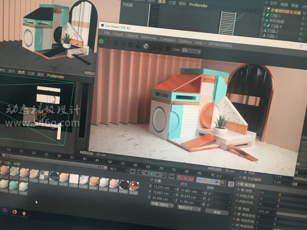The image size is (307, 230).
Task: Open 过滤 menu in lower-left viewport
Action: (x=31, y=74)
